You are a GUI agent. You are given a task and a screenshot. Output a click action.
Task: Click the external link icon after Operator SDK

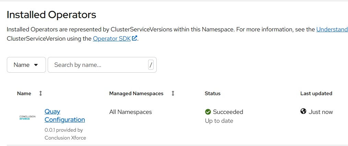[135, 39]
